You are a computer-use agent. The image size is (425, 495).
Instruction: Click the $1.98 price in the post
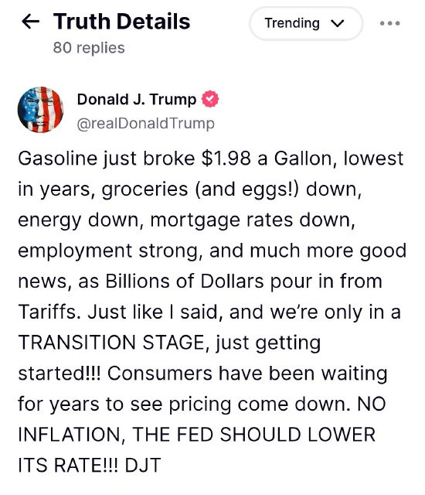point(226,158)
